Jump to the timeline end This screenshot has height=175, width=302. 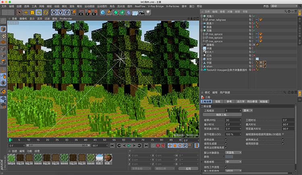tap(146, 146)
